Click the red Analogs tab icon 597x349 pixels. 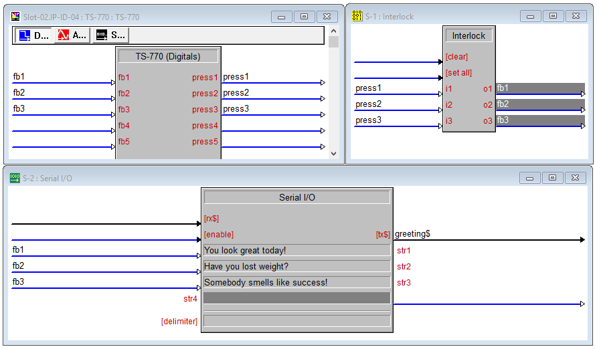(x=64, y=35)
